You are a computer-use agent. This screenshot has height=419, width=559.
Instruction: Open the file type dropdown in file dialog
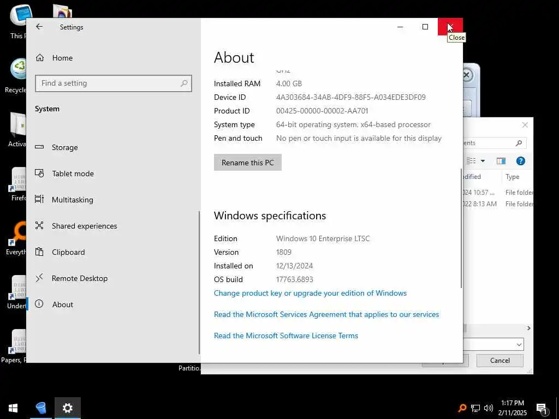coord(519,345)
